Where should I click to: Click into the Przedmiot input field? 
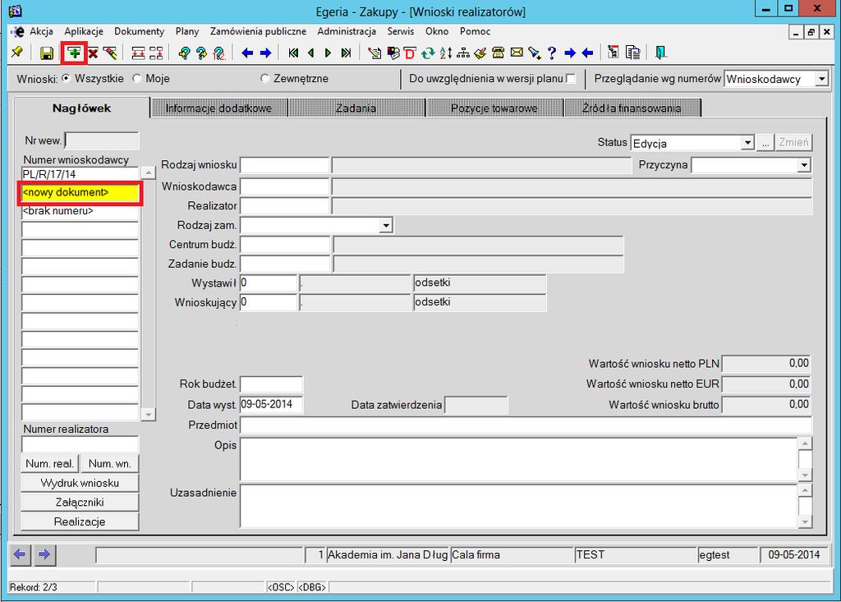pyautogui.click(x=526, y=425)
